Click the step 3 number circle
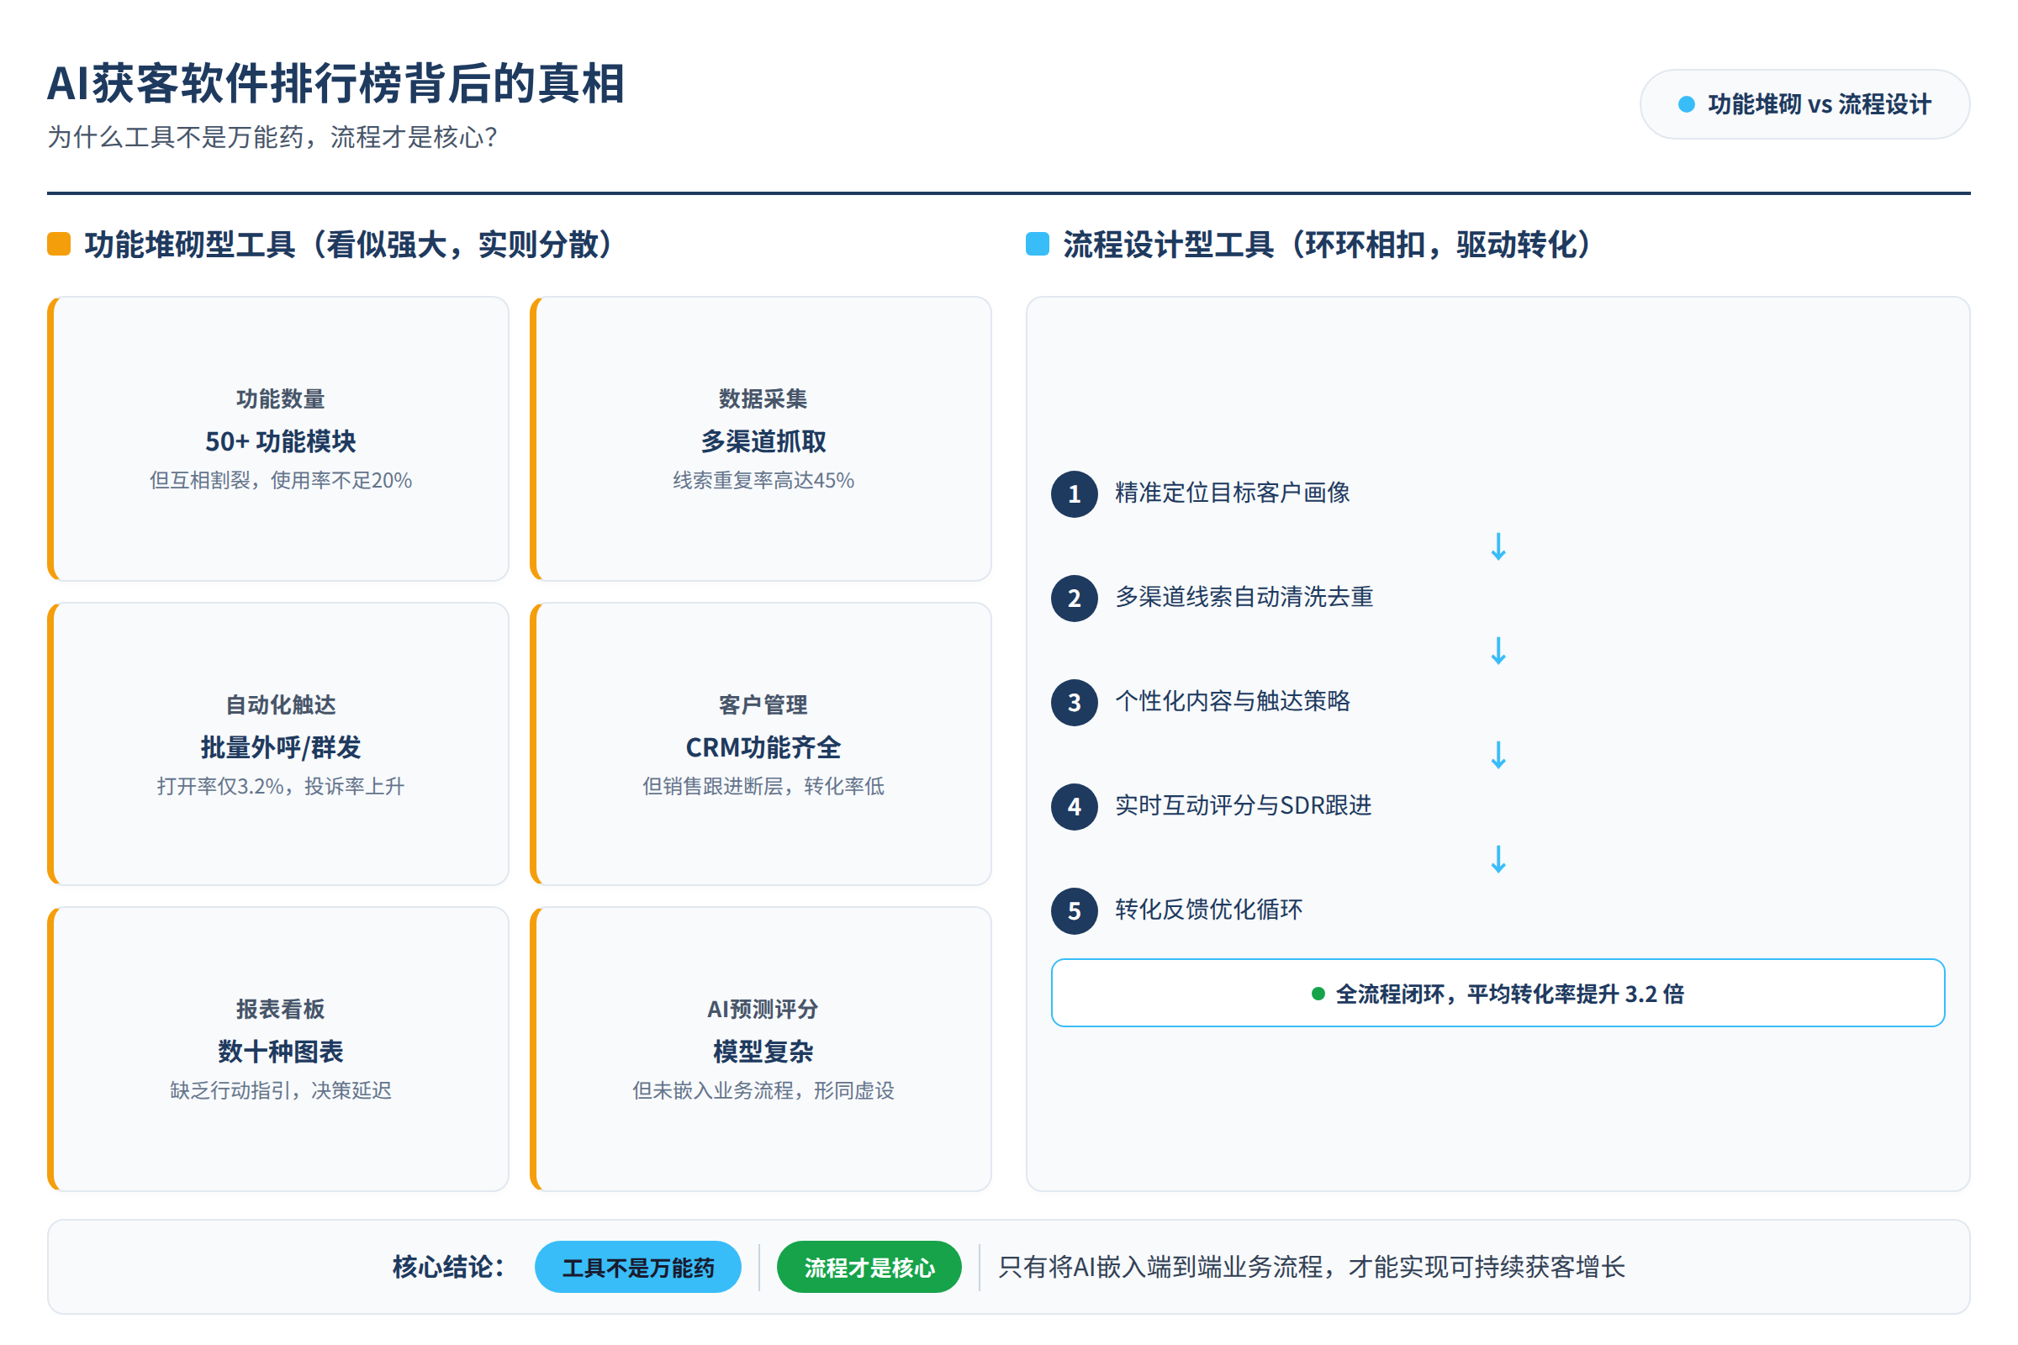This screenshot has height=1345, width=2018. (x=1075, y=703)
